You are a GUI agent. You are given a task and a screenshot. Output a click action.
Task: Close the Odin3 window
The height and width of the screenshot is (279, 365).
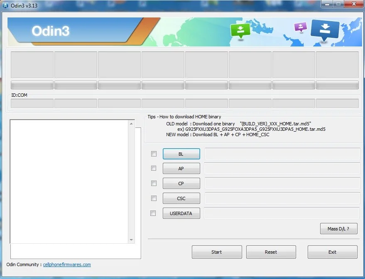pyautogui.click(x=354, y=4)
